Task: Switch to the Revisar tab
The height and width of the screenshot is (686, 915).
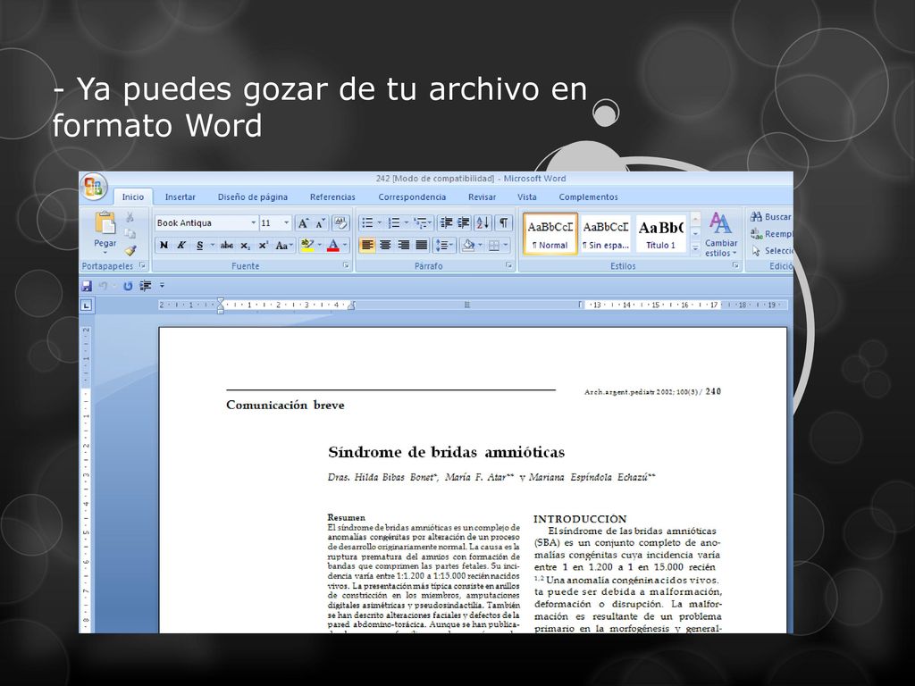Action: click(482, 197)
